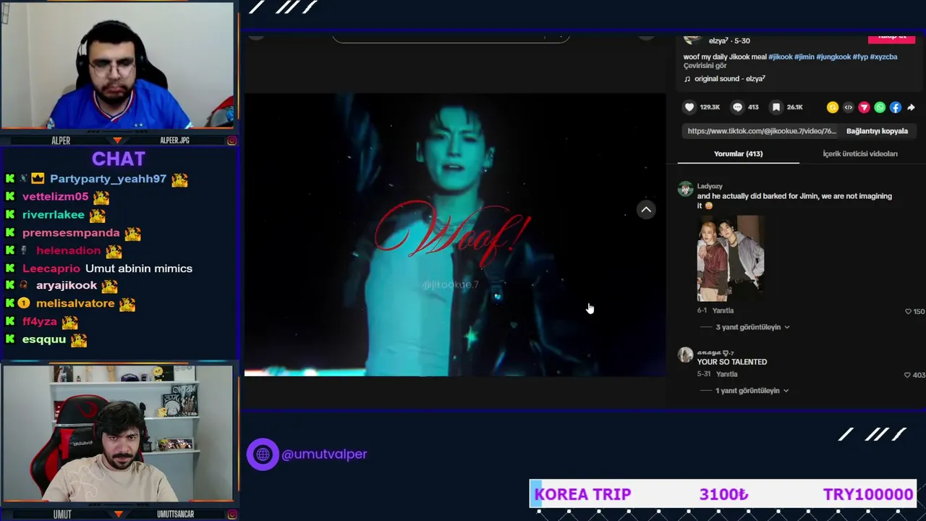This screenshot has height=521, width=926.
Task: Click the ff4yza chat username
Action: (x=40, y=321)
